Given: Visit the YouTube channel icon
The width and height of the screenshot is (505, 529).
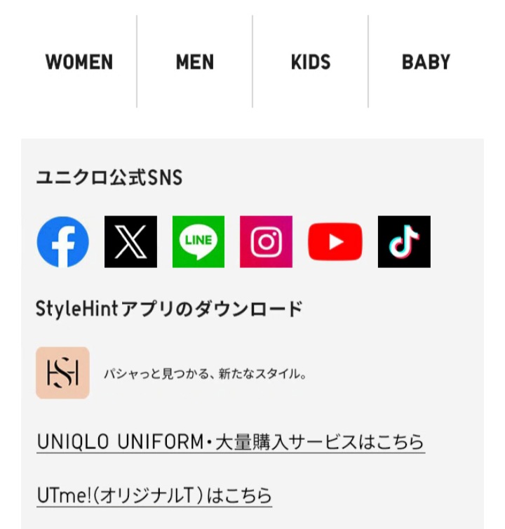Looking at the screenshot, I should click(x=335, y=242).
